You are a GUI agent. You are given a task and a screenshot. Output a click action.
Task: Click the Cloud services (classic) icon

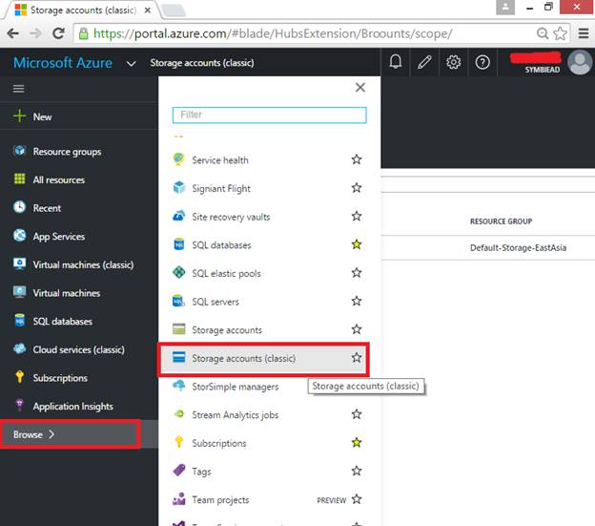click(x=19, y=348)
